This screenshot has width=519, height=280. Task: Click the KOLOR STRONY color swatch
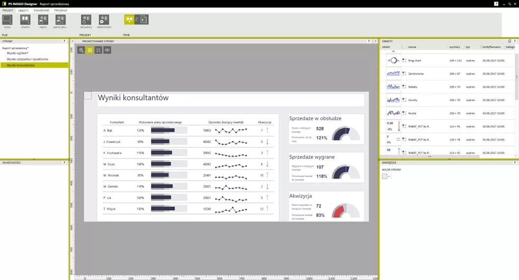[x=385, y=176]
